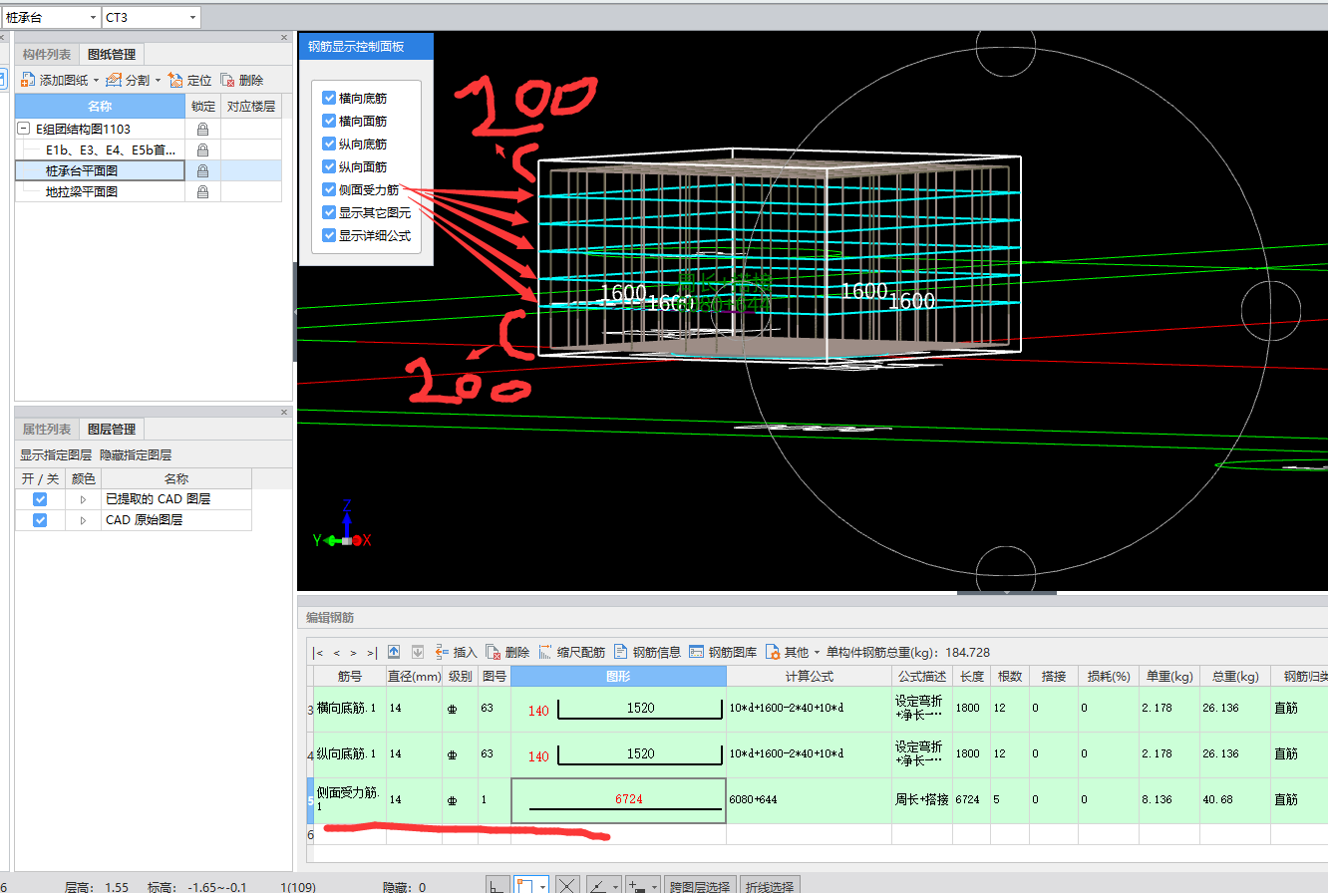Go to first rebar record
1328x893 pixels.
pos(319,653)
